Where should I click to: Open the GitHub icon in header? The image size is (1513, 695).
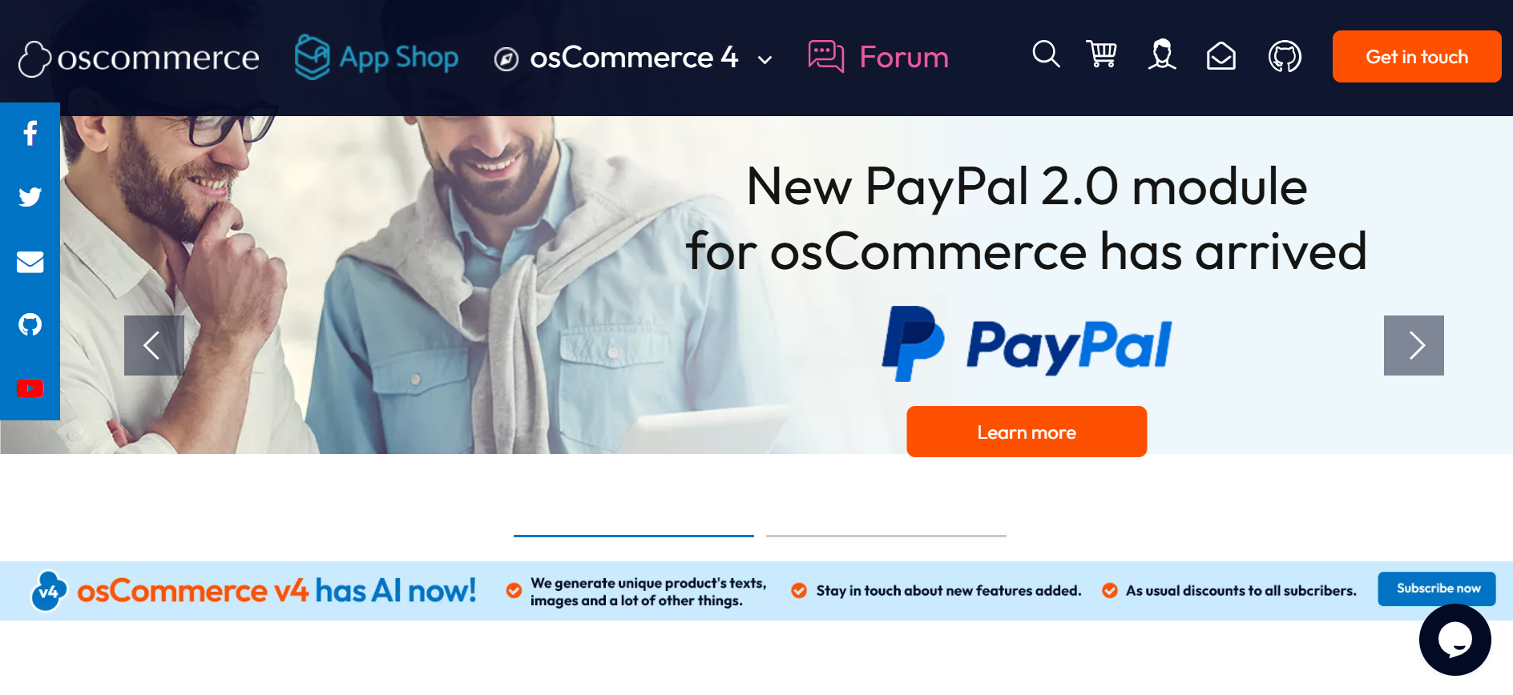(1285, 56)
